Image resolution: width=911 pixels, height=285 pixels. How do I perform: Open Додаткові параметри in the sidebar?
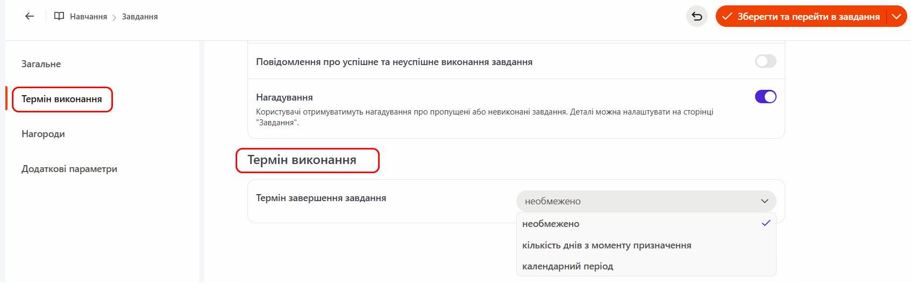[x=69, y=169]
